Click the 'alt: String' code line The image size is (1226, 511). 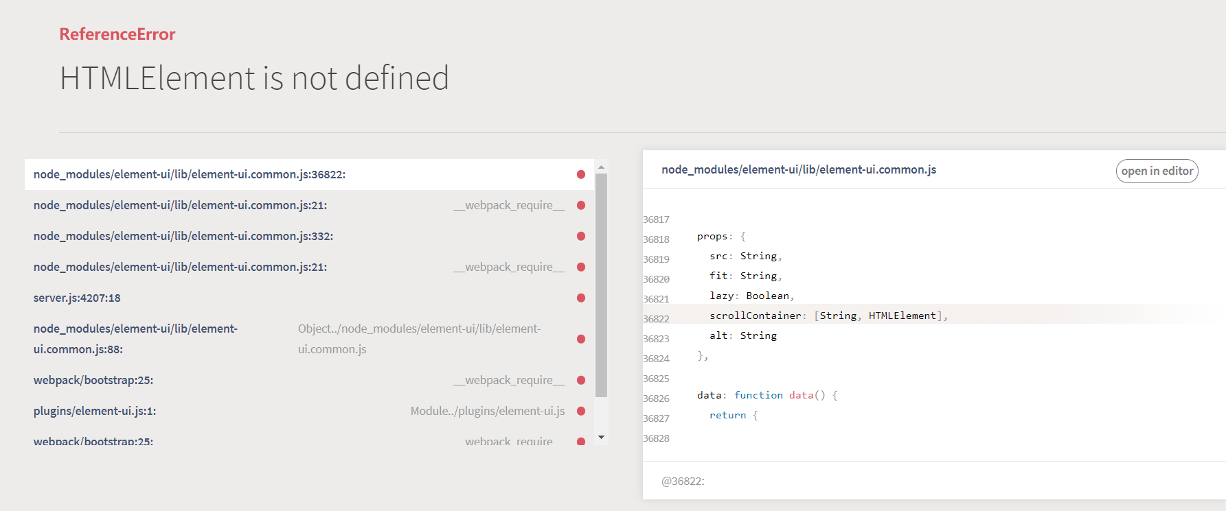pyautogui.click(x=743, y=335)
